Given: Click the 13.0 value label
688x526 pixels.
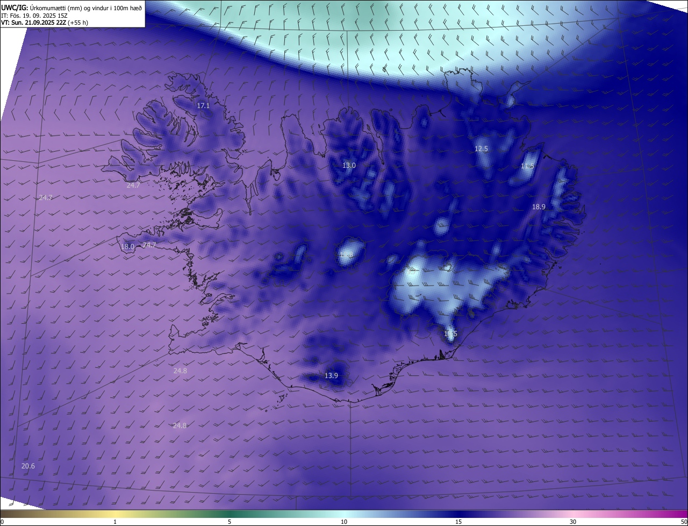Looking at the screenshot, I should point(349,166).
